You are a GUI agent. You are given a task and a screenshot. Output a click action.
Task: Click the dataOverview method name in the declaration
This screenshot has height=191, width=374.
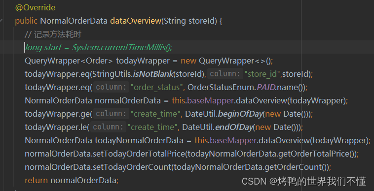[136, 21]
